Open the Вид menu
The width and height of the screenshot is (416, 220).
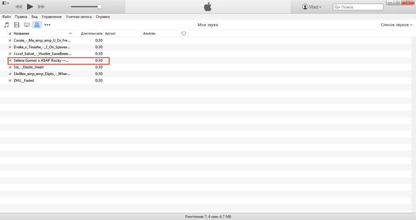34,17
